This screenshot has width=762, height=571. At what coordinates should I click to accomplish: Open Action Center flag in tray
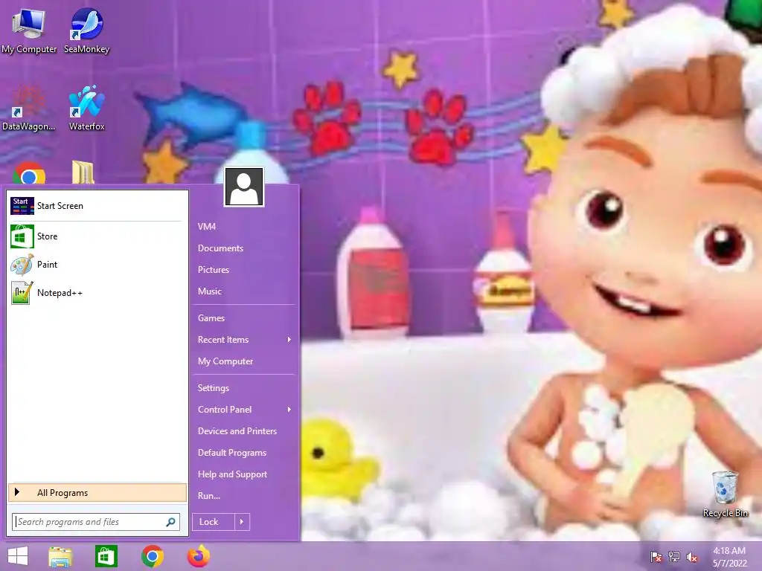coord(656,557)
